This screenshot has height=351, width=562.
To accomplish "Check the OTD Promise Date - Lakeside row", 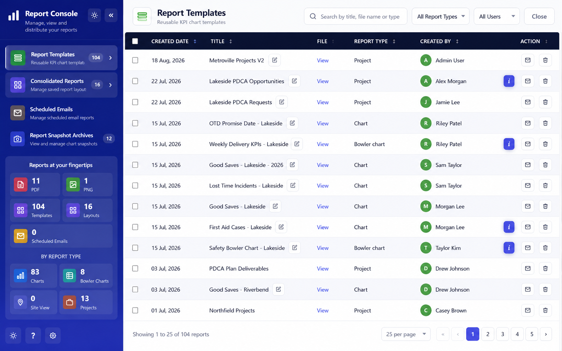I will pyautogui.click(x=135, y=123).
